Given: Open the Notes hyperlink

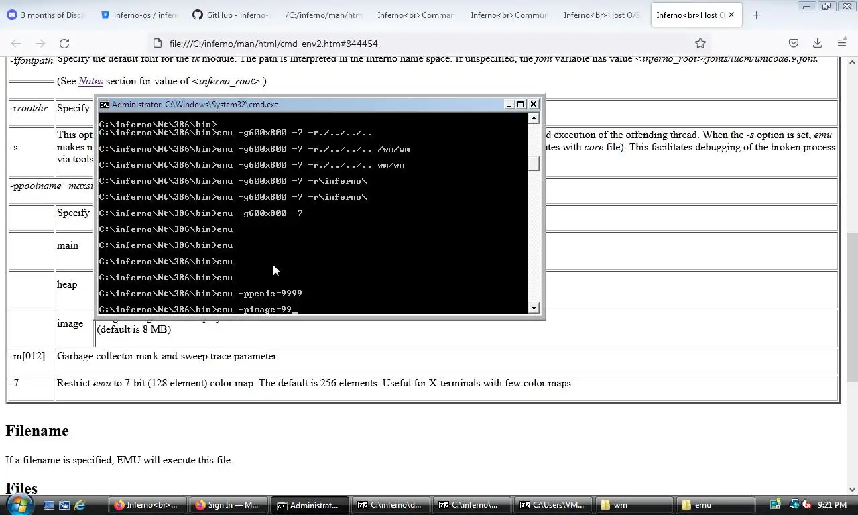Looking at the screenshot, I should (90, 81).
